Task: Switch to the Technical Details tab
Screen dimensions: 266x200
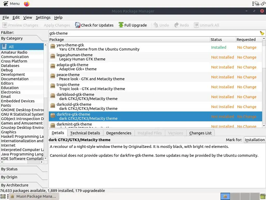Action: (85, 133)
